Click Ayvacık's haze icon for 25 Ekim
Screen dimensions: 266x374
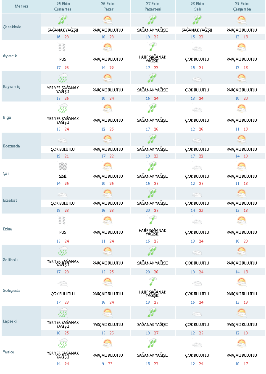(63, 47)
